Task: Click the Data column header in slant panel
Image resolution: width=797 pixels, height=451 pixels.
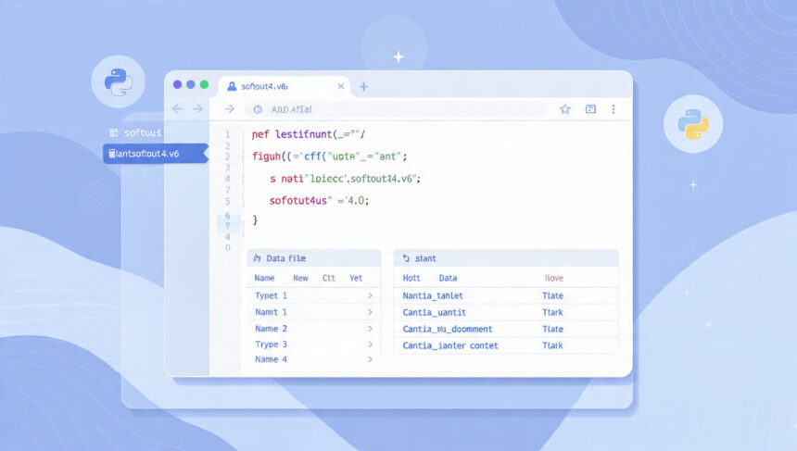Action: coord(448,278)
